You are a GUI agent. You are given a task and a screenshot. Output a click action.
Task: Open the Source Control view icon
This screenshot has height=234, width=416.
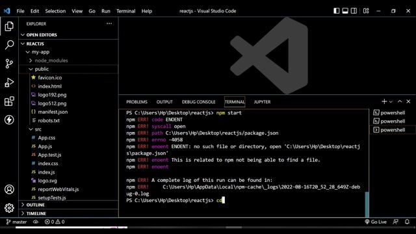9,64
